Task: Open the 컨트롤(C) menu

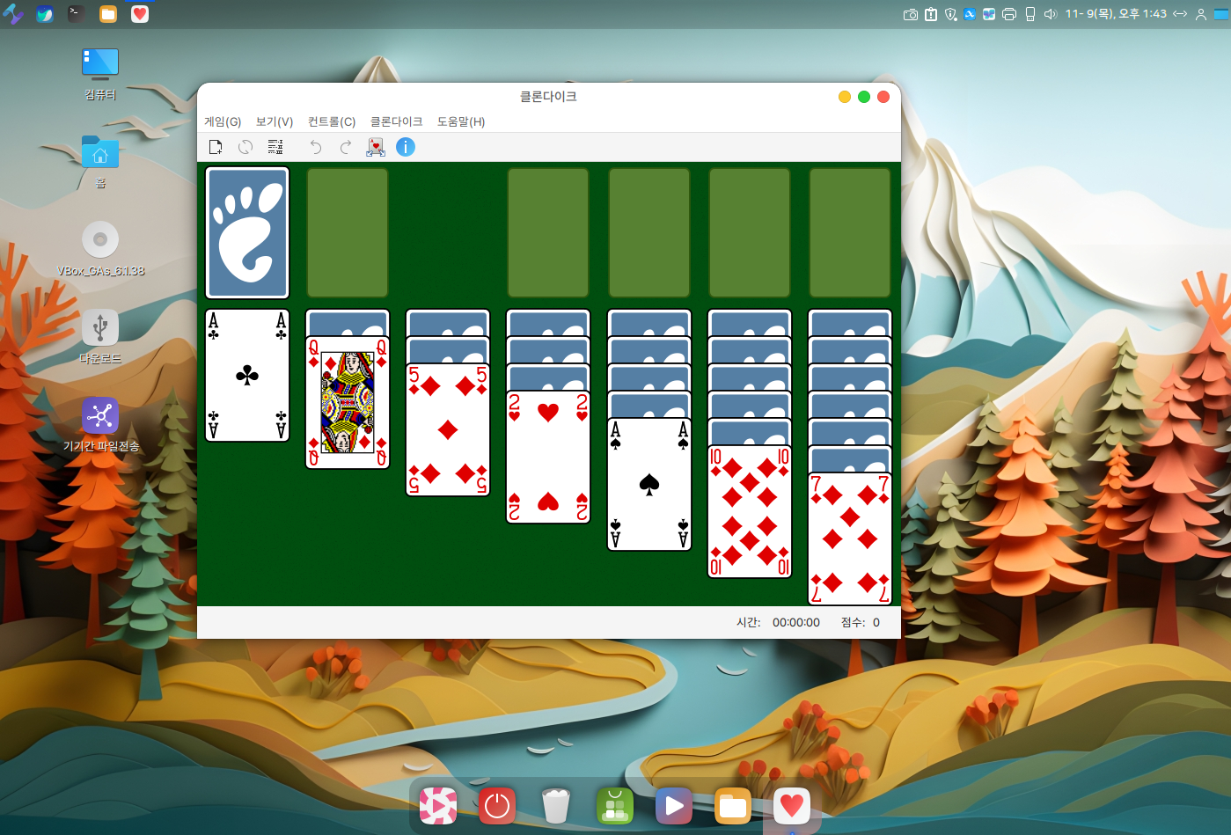Action: click(332, 121)
